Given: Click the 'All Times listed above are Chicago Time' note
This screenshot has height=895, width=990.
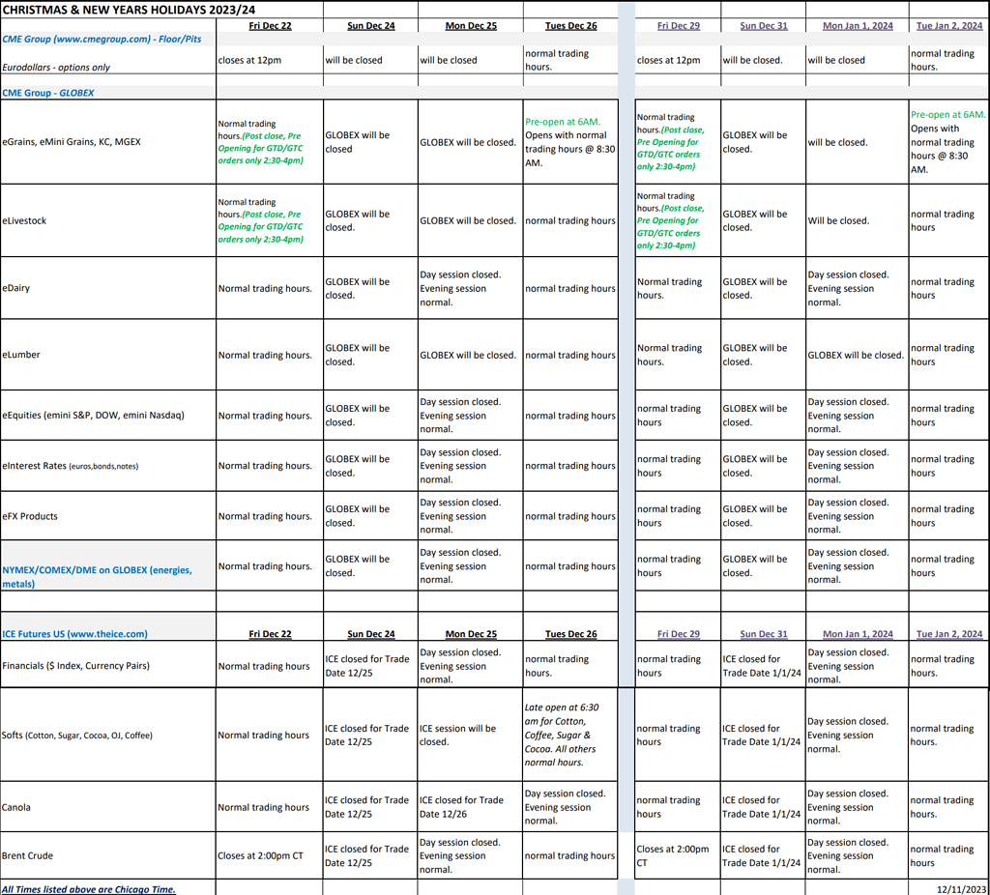Looking at the screenshot, I should coord(89,888).
